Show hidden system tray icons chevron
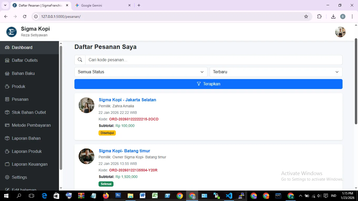 click(x=301, y=196)
